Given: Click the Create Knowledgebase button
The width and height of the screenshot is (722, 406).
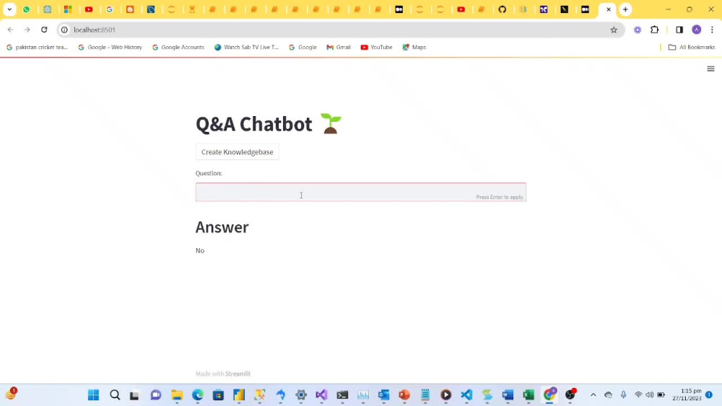Looking at the screenshot, I should point(237,151).
